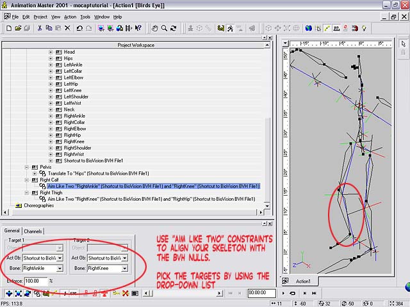Click the Delete X toolbar icon
Image resolution: width=410 pixels, height=307 pixels.
pos(68,28)
